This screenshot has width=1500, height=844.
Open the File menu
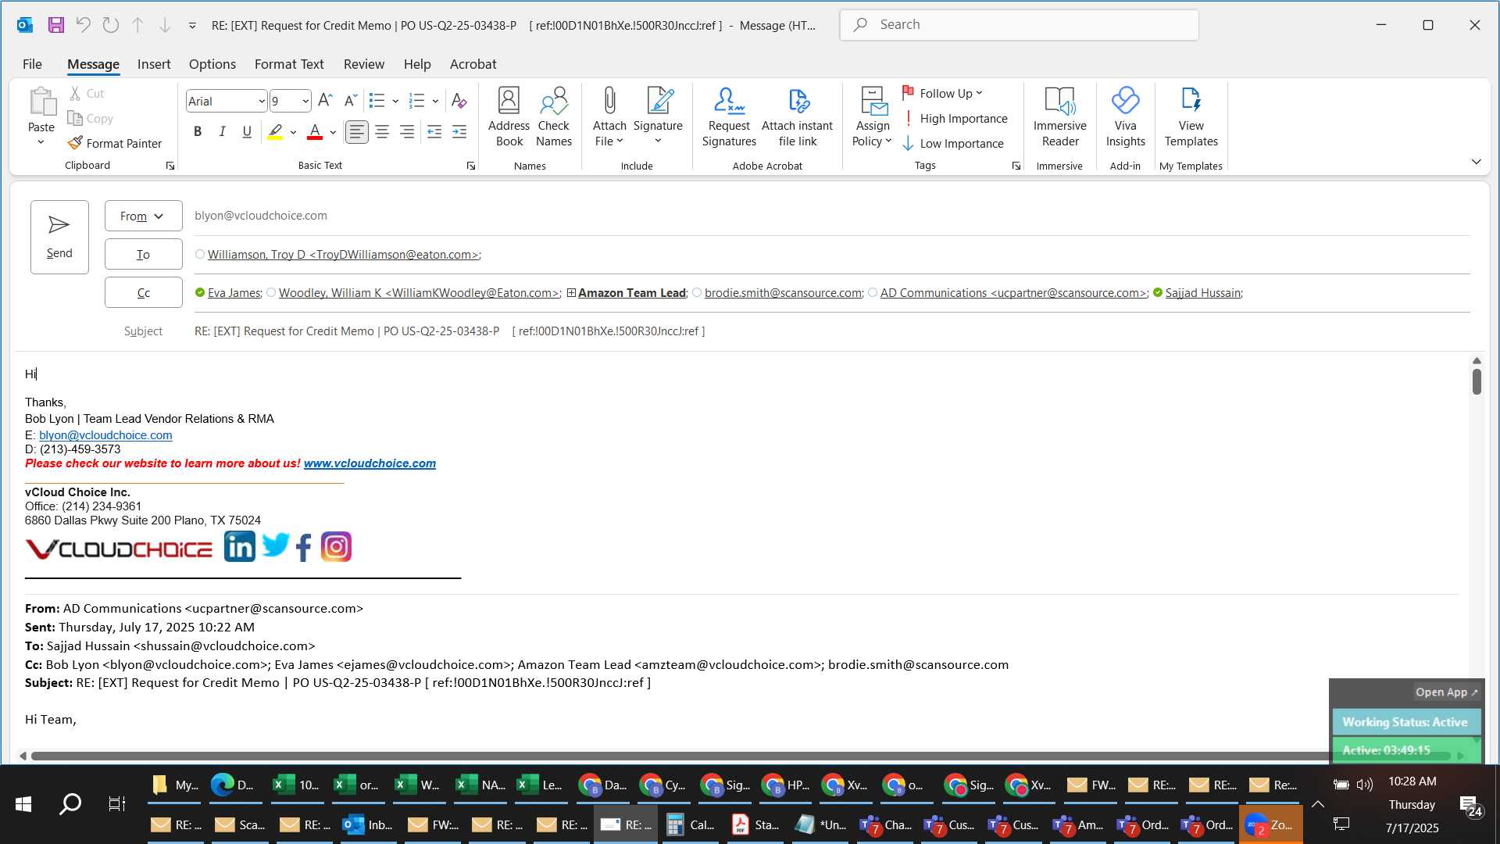pyautogui.click(x=32, y=64)
